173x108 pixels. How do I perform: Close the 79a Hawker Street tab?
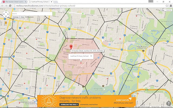(x=25, y=2)
